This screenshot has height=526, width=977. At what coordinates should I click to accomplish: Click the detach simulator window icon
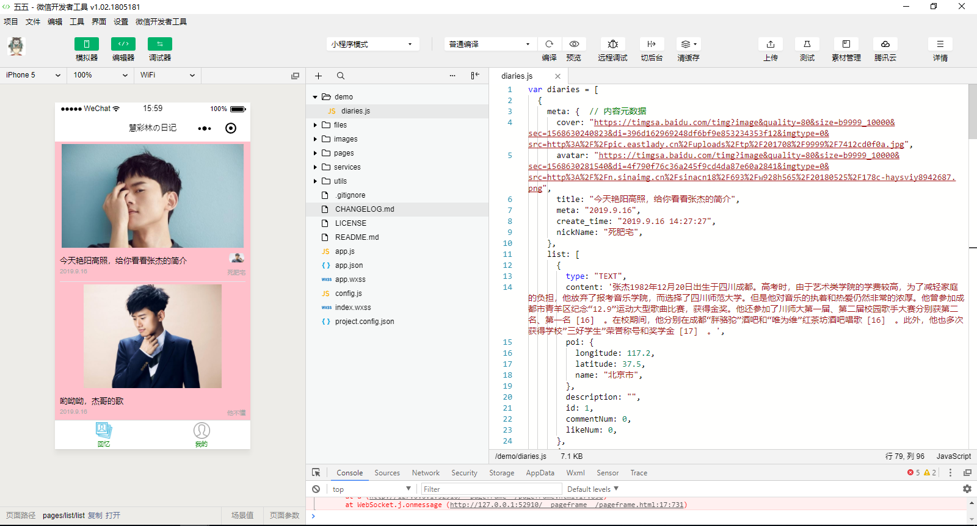click(295, 76)
